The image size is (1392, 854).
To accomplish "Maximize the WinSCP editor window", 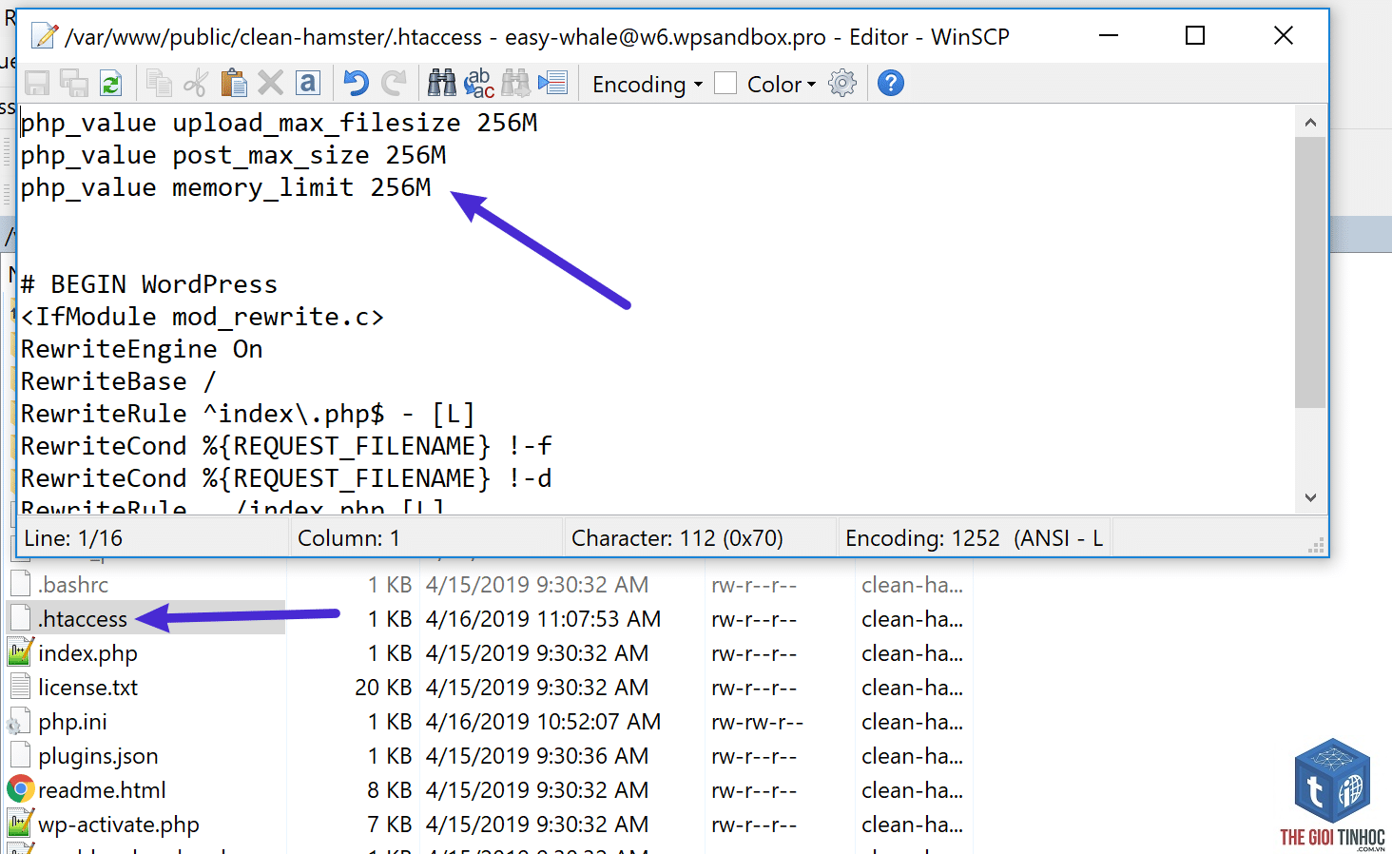I will click(1195, 36).
